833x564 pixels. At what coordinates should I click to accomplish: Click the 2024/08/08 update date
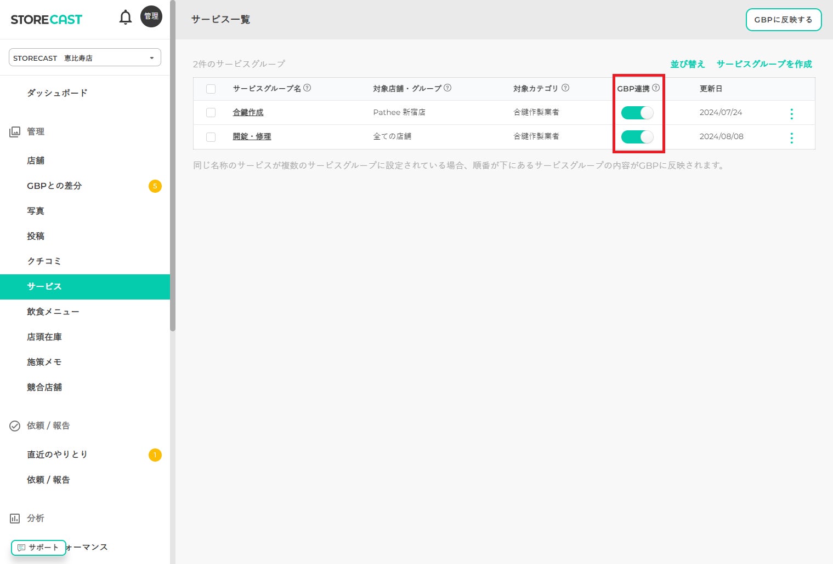(721, 136)
